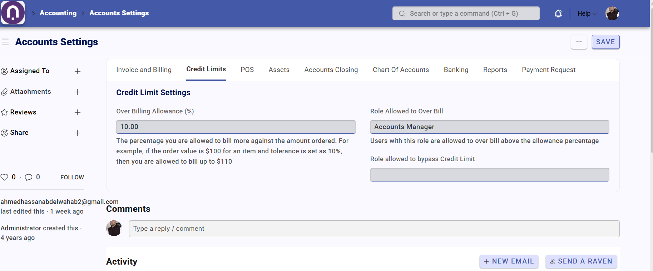The width and height of the screenshot is (653, 271).
Task: Switch to the Invoice and Billing tab
Action: [144, 70]
